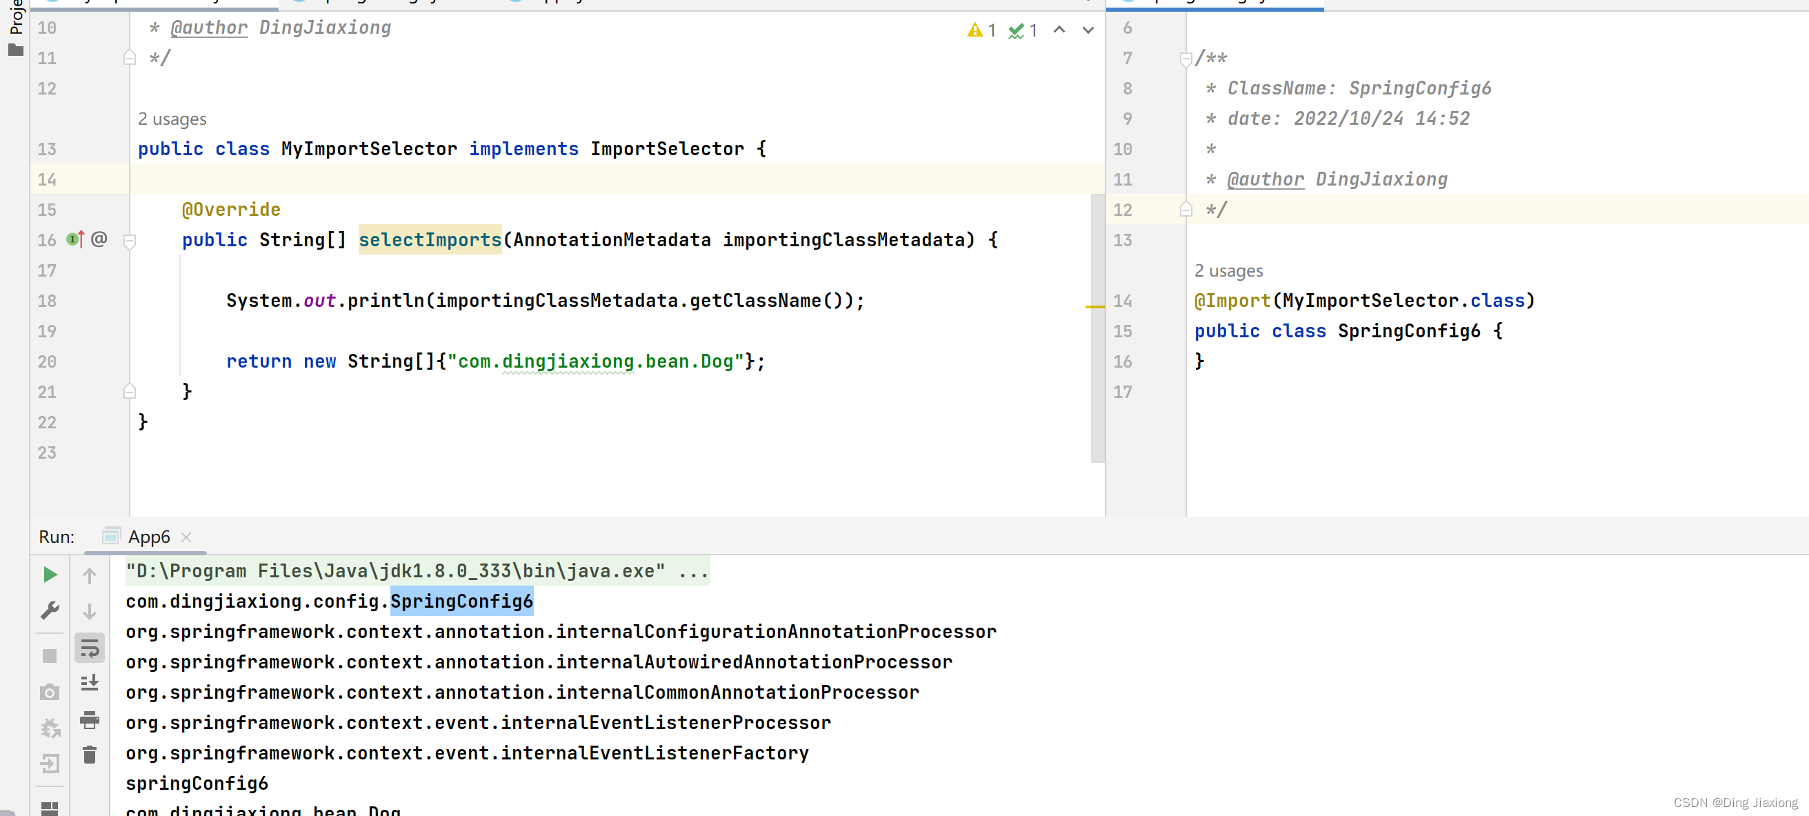The image size is (1809, 816).
Task: Click the 2 usages hint above MyImportSelector
Action: (172, 119)
